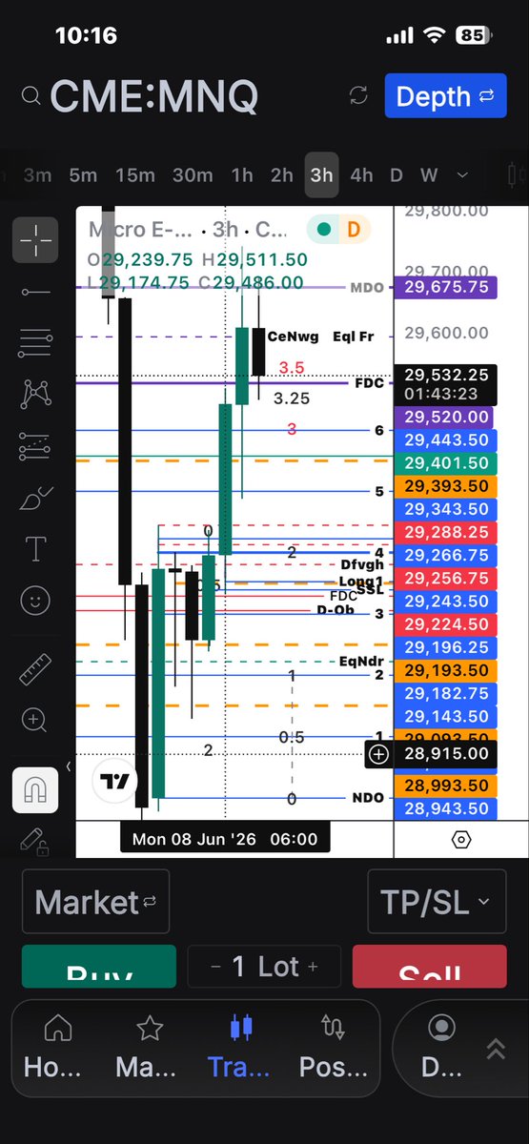Viewport: 529px width, 1144px height.
Task: Open price scale settings hexagon icon
Action: (x=460, y=840)
